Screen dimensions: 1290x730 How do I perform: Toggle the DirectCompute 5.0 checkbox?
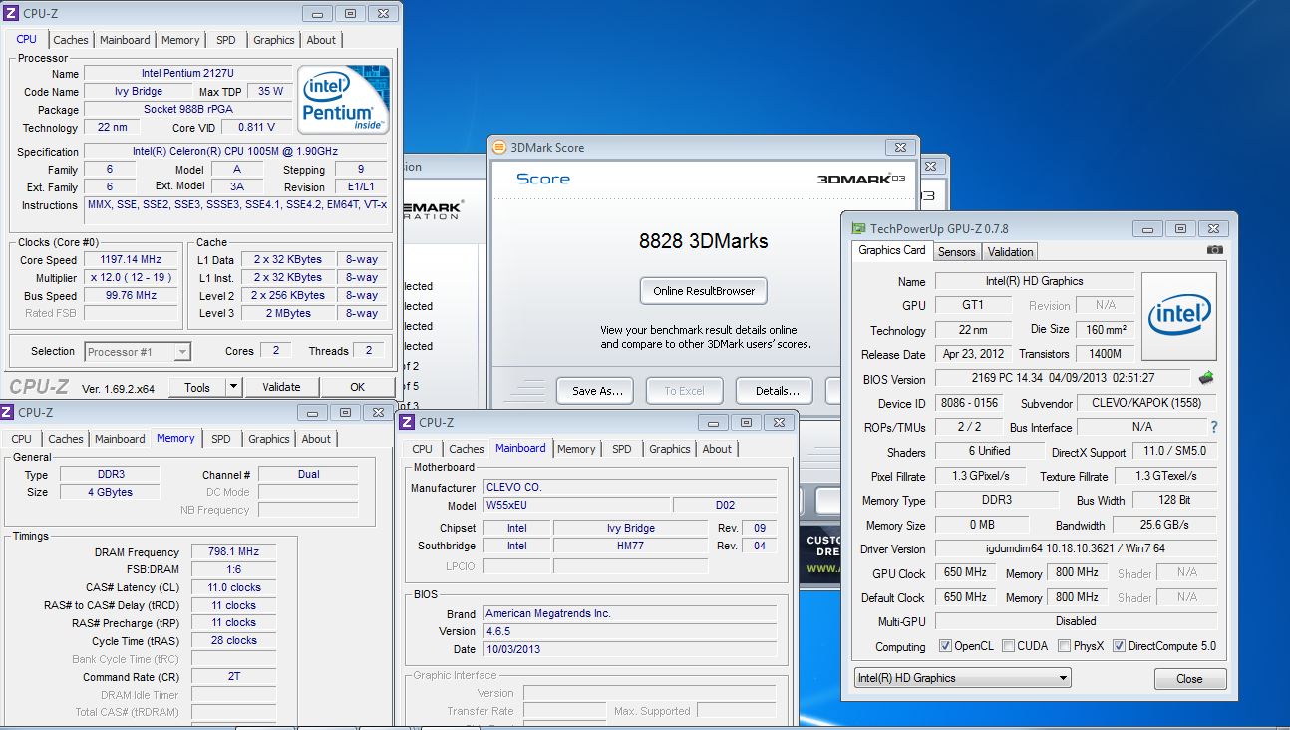(x=1119, y=646)
